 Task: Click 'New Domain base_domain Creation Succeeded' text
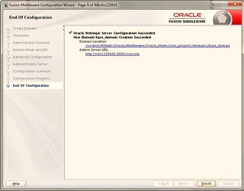[x=112, y=38]
